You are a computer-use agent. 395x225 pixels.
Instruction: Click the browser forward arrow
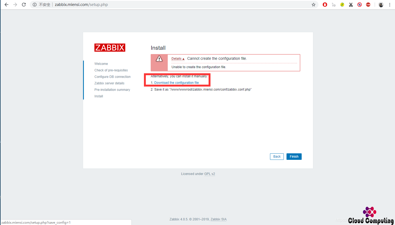pos(15,5)
